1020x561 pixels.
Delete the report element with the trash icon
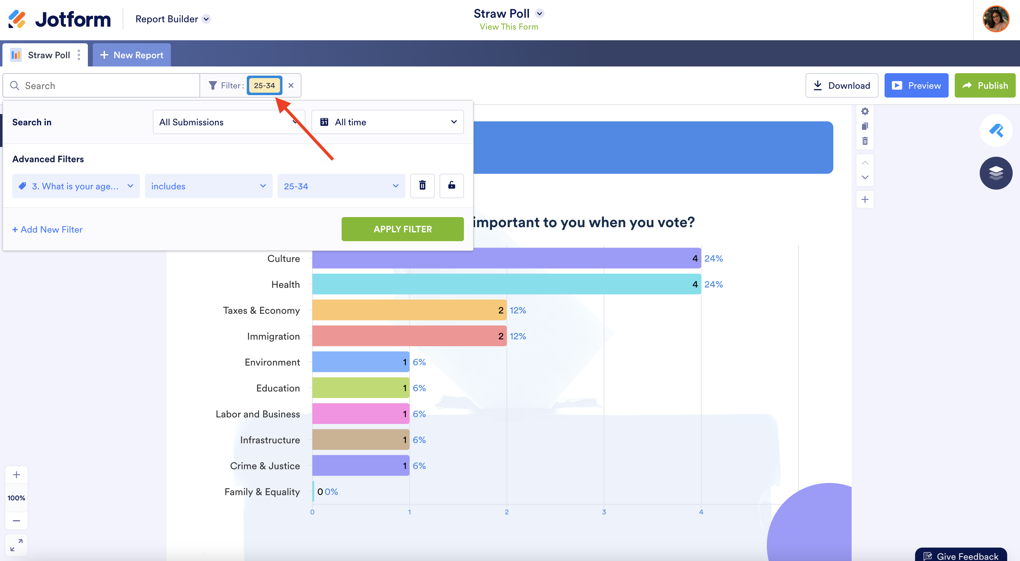click(865, 141)
